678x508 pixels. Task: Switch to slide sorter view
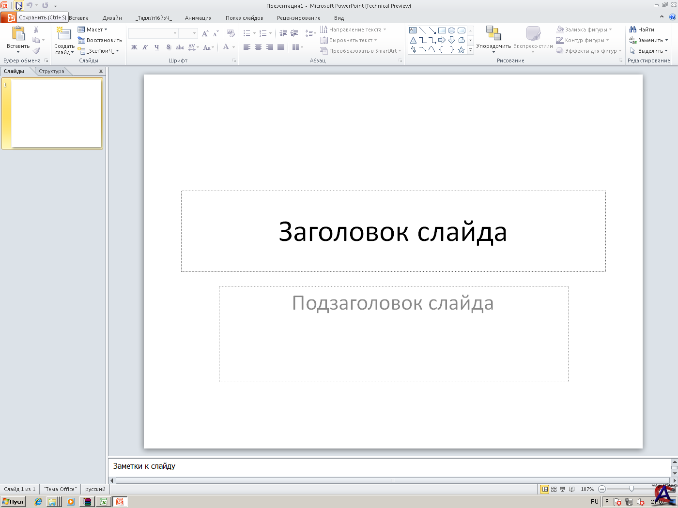(554, 489)
